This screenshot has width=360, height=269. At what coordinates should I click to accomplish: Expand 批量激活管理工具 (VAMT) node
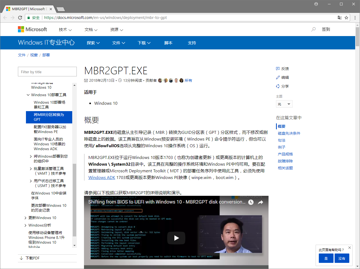pos(31,169)
